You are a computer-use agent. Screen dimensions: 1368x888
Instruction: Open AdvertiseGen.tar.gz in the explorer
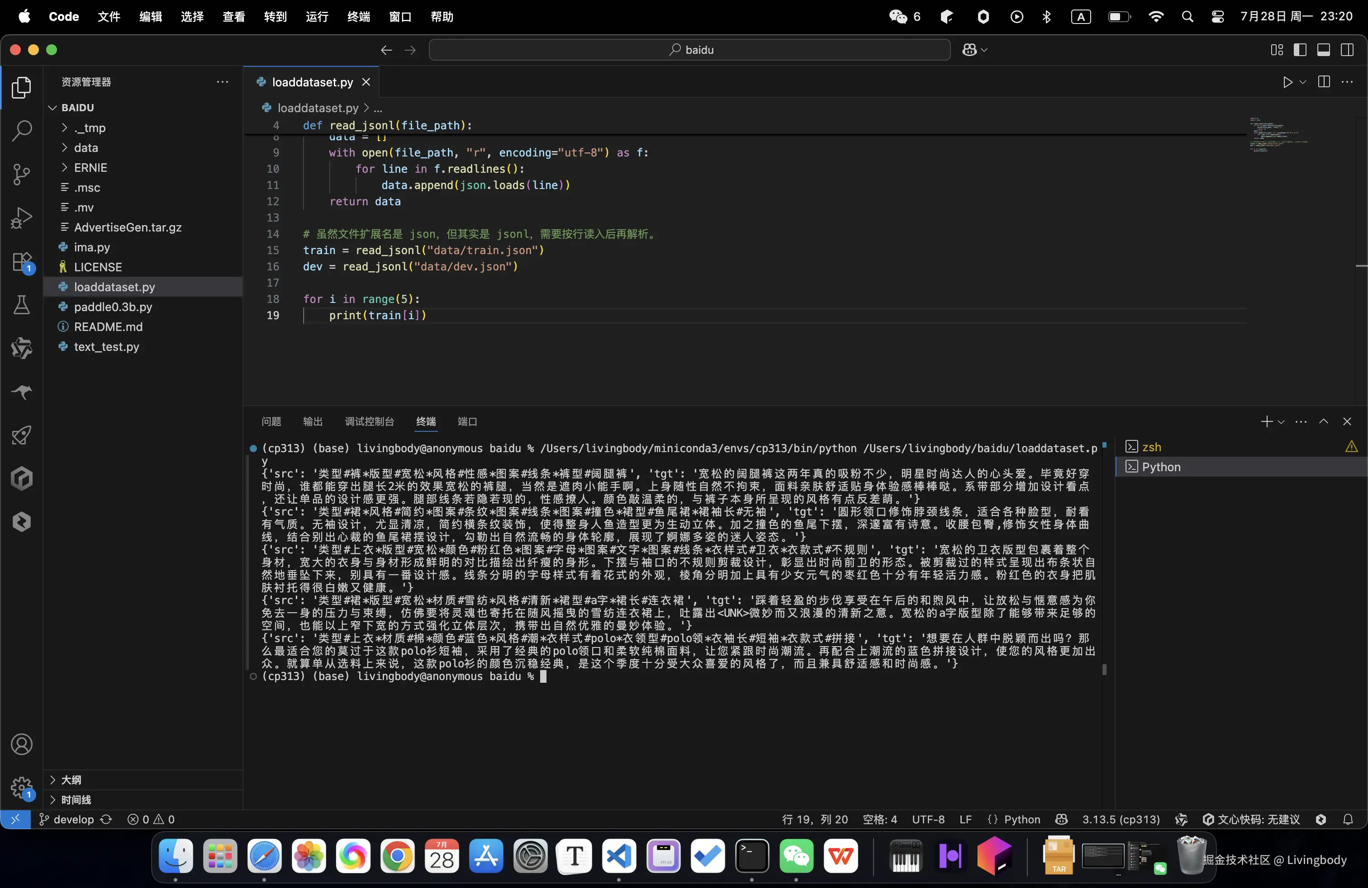point(142,227)
